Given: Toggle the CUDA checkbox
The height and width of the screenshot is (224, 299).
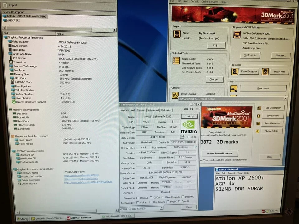Looking at the screenshot, I should click(151, 197).
